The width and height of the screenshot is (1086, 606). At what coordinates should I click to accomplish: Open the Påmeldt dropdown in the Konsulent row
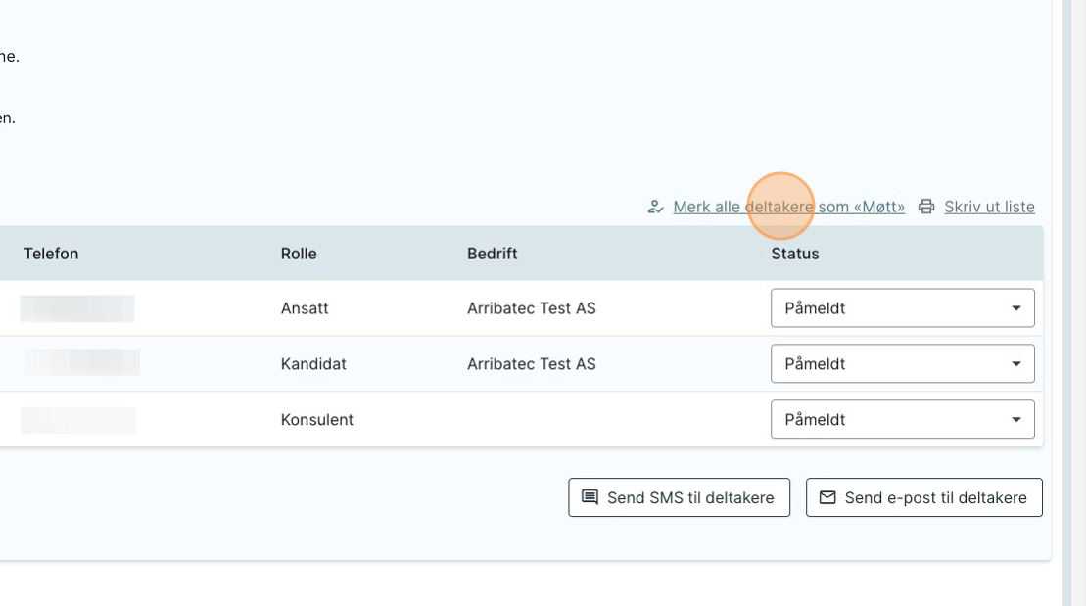[x=902, y=420]
